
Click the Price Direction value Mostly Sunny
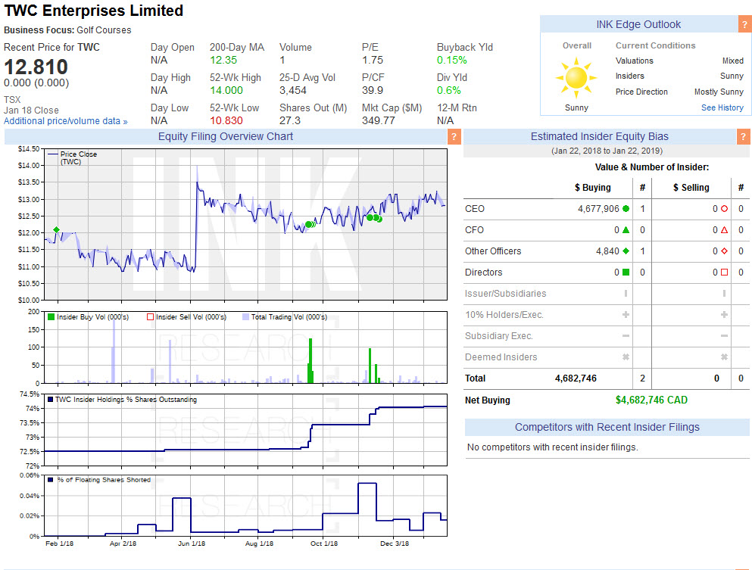(719, 92)
